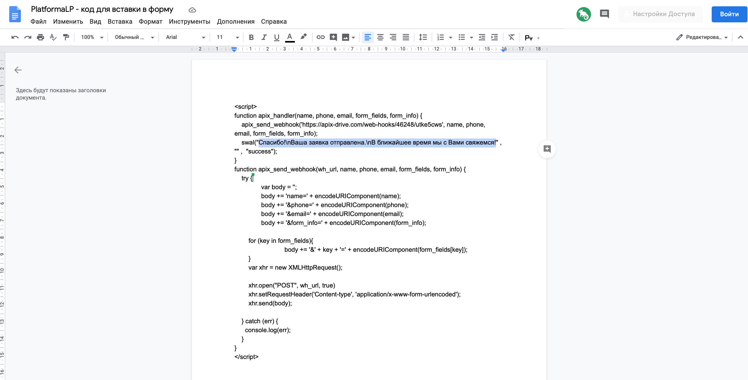
Task: Check cloud save status icon
Action: point(192,10)
